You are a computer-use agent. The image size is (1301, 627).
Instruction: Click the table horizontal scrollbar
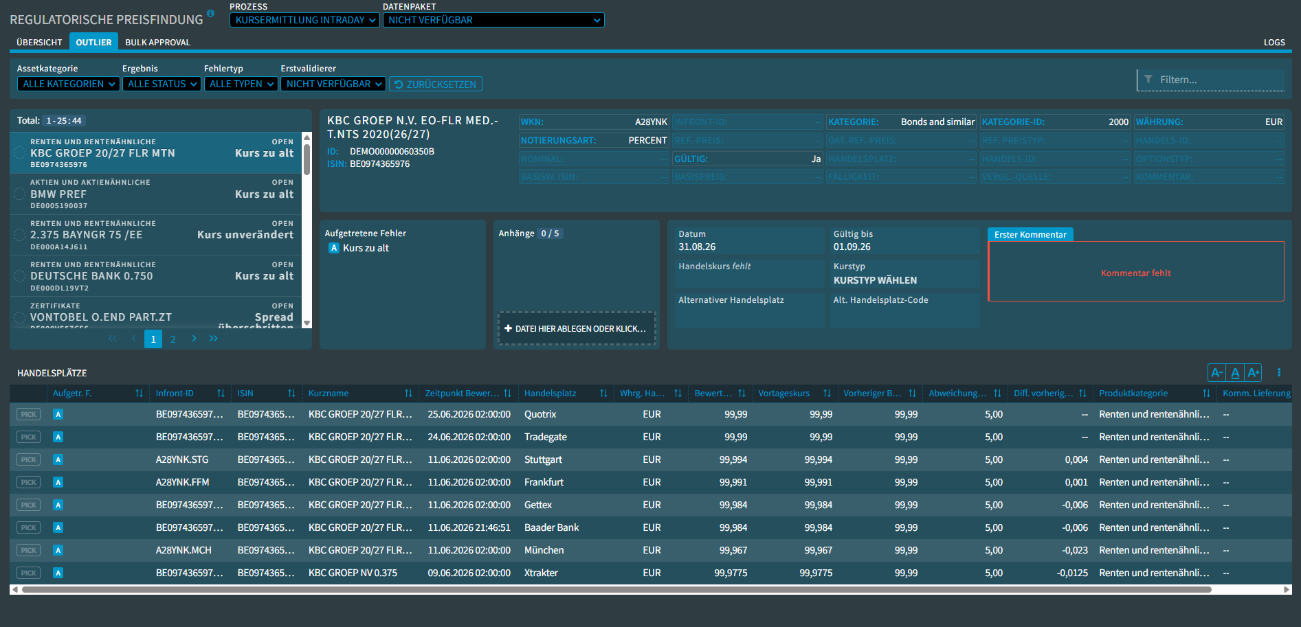tap(616, 589)
